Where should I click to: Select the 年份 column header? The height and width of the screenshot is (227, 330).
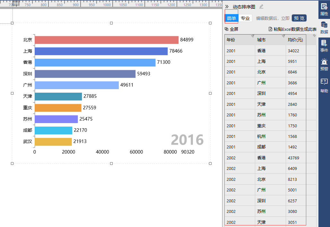240,40
